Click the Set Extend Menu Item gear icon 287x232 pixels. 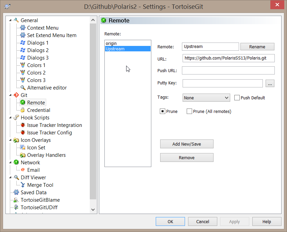[x=23, y=35]
